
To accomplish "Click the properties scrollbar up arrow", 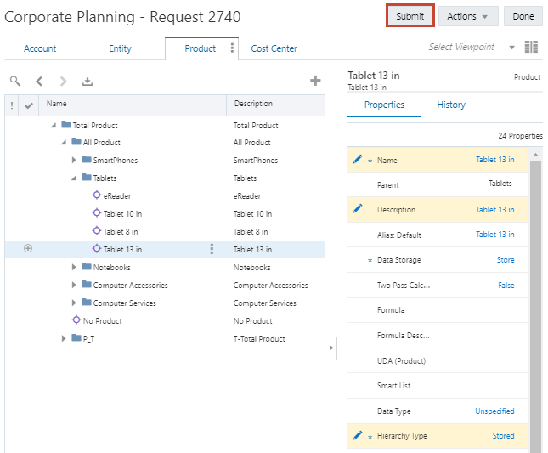I will [535, 155].
